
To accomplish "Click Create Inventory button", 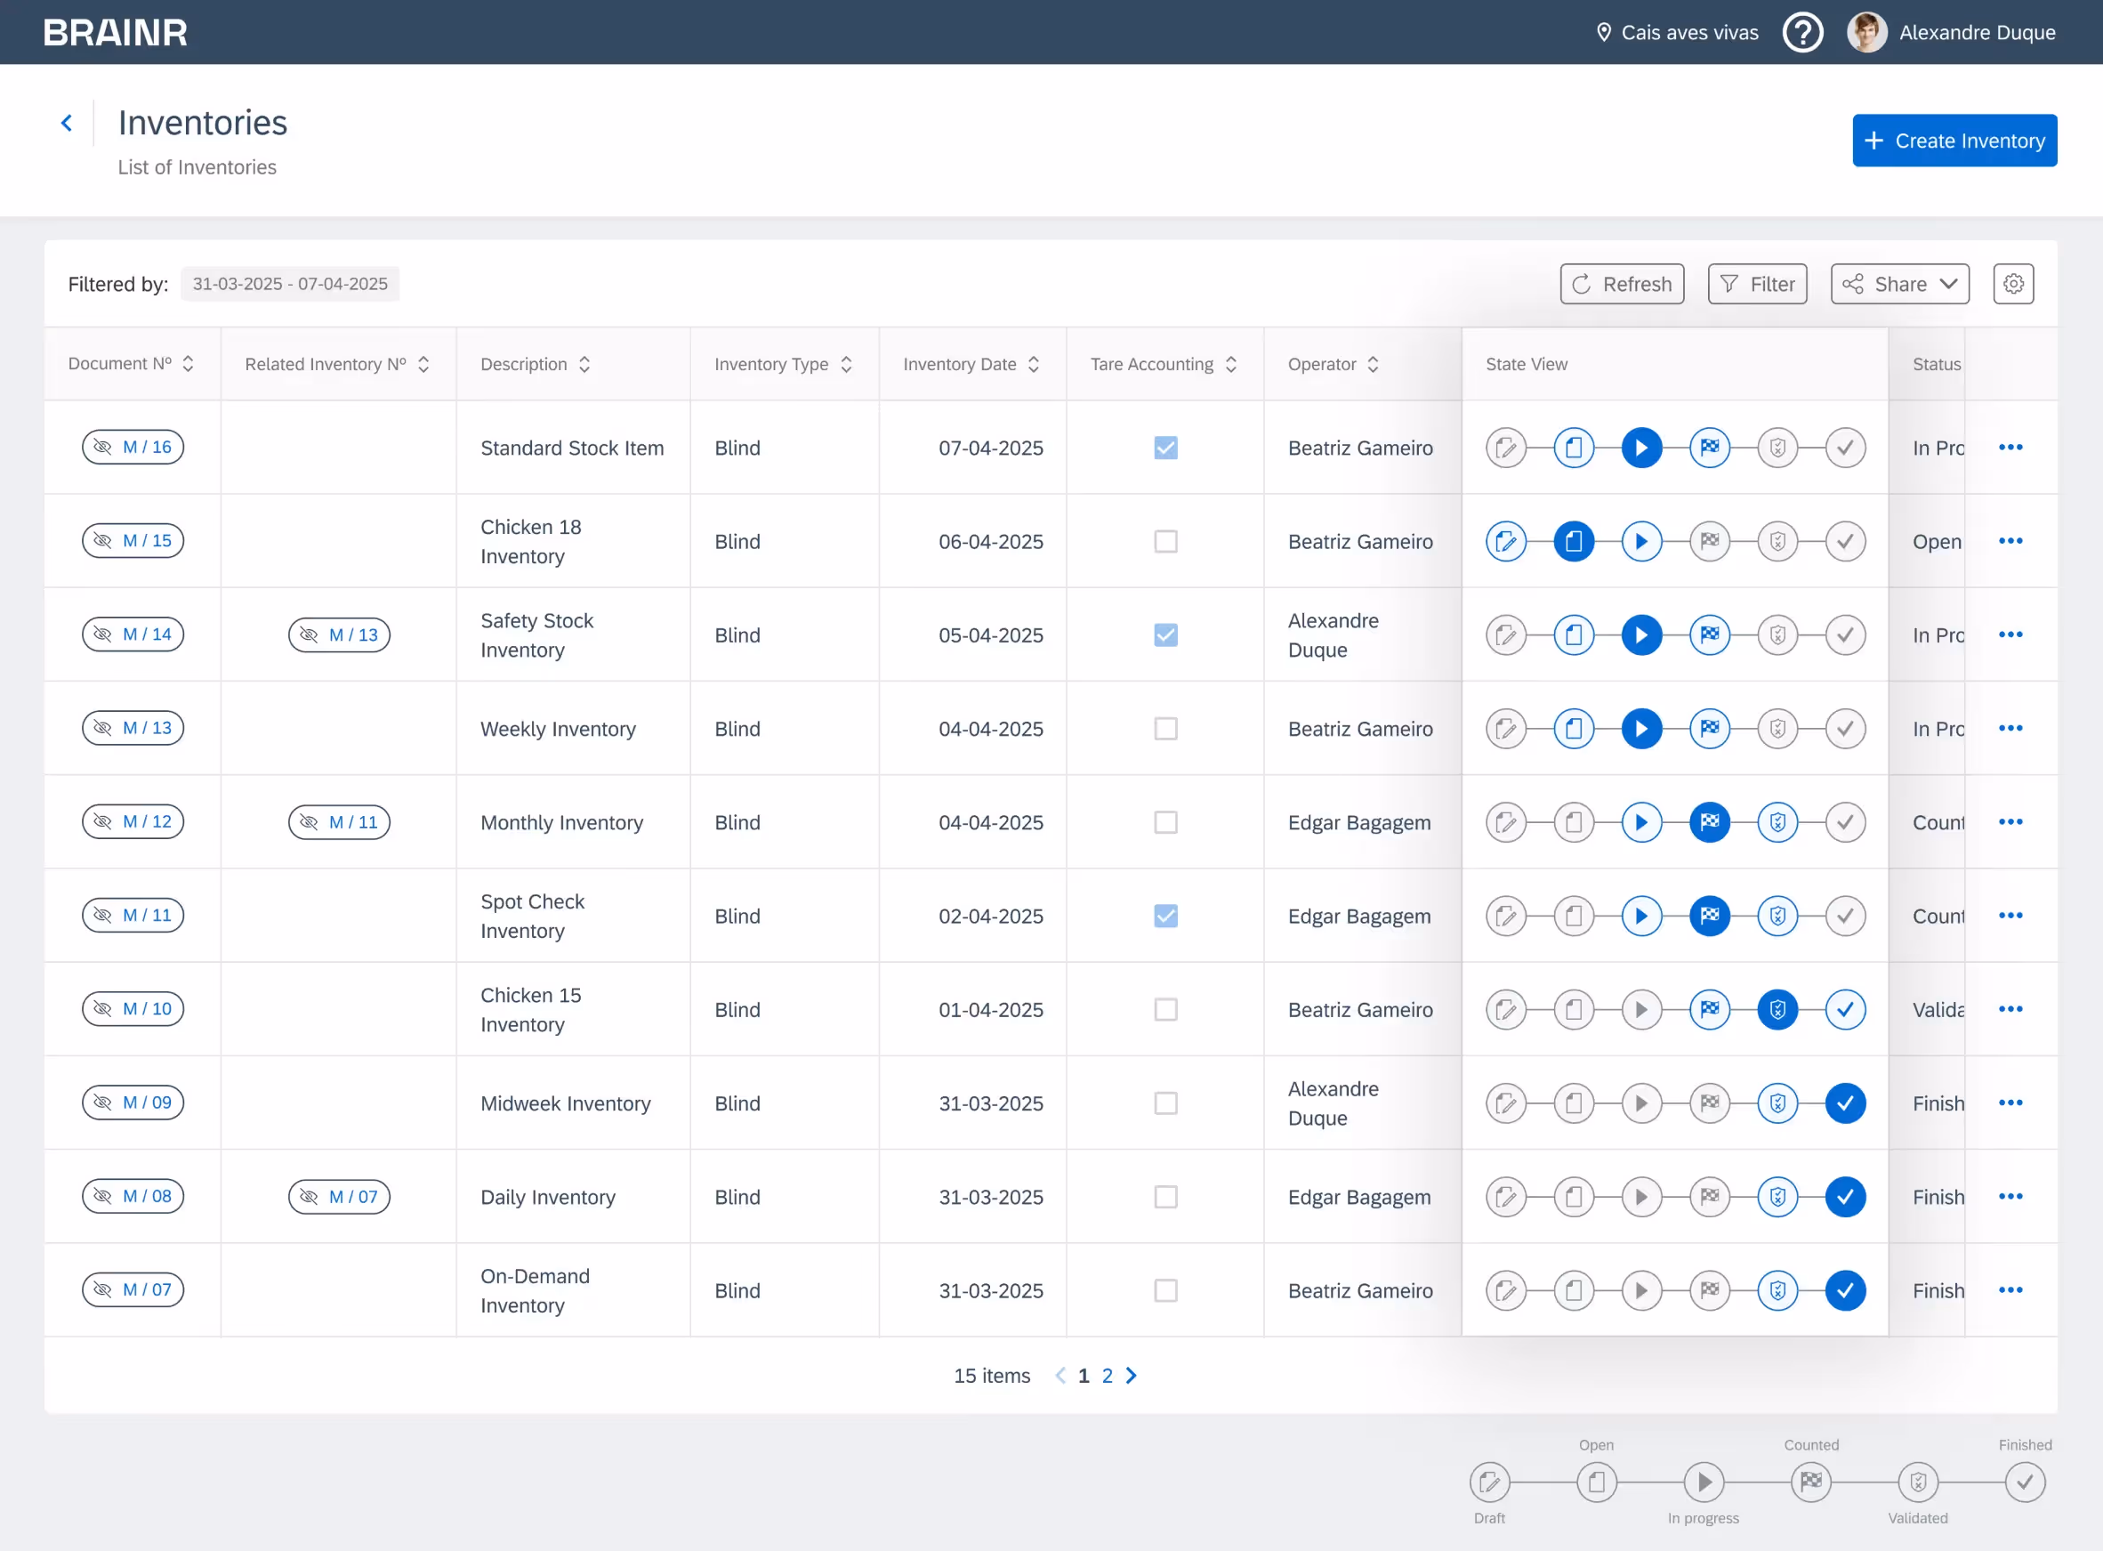I will click(x=1954, y=141).
